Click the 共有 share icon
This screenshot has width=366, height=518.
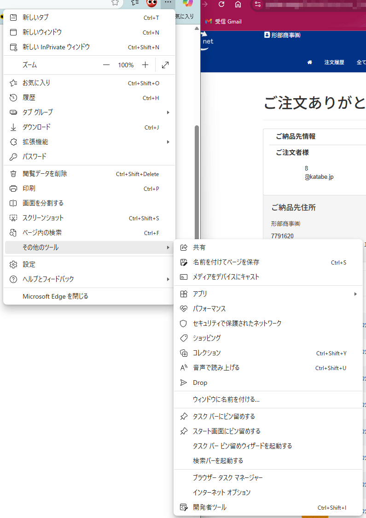pos(184,247)
